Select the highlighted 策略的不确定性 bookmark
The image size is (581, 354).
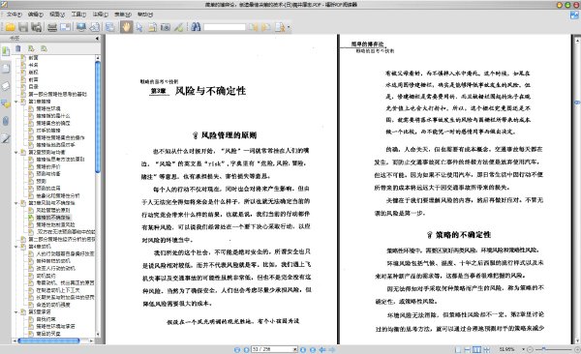52,218
